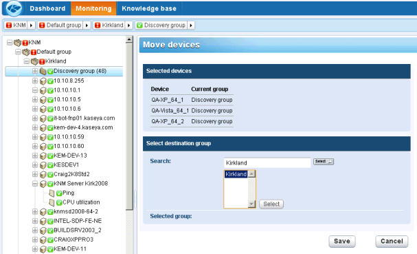Click the Discovery group breadcrumb

161,25
